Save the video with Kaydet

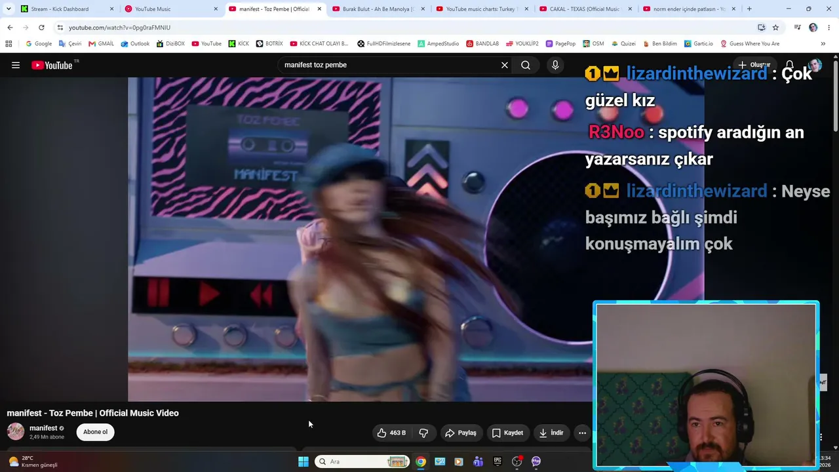click(507, 433)
